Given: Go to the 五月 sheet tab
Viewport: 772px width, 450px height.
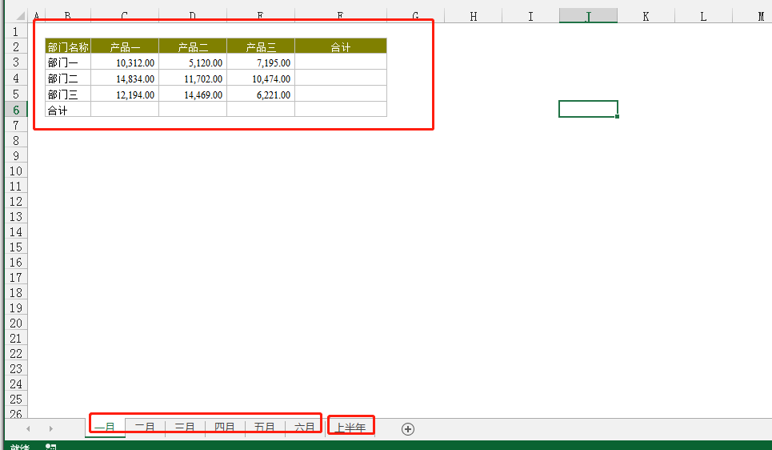Looking at the screenshot, I should click(x=264, y=427).
